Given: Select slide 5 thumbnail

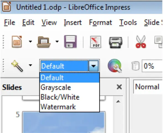Looking at the screenshot, I should click(64, 122).
